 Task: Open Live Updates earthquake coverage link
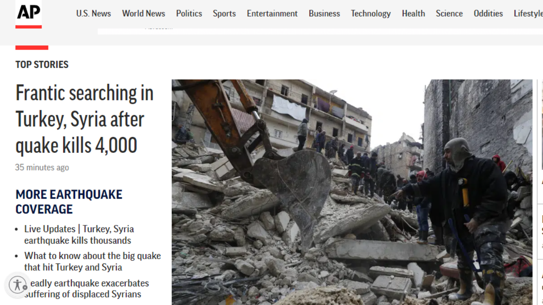pos(79,235)
